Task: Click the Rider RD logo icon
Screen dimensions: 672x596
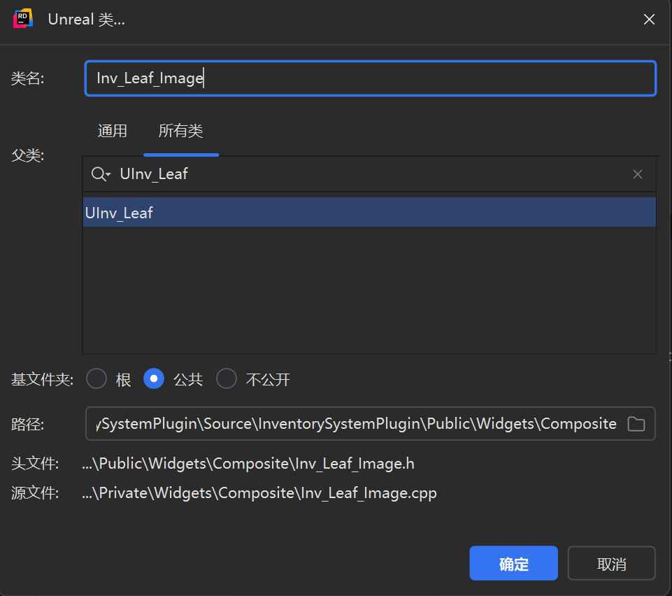Action: 22,18
